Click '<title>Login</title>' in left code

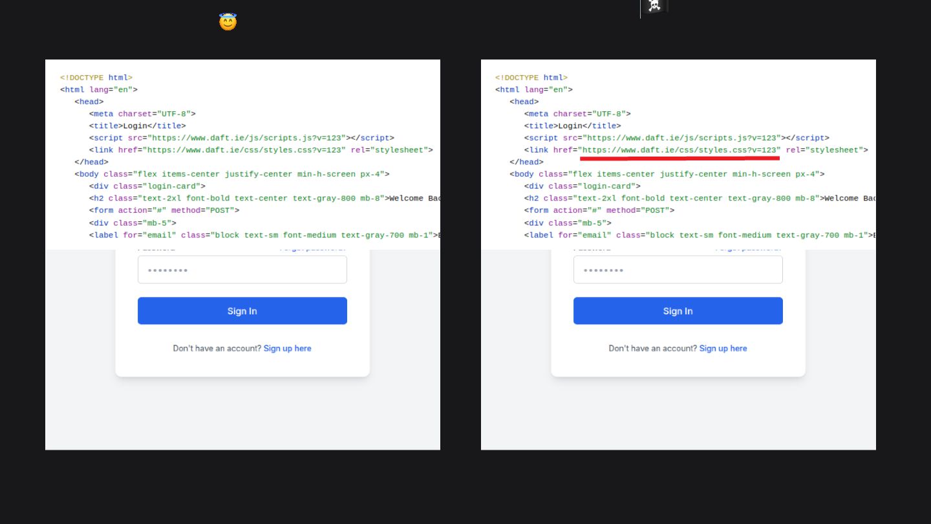138,126
